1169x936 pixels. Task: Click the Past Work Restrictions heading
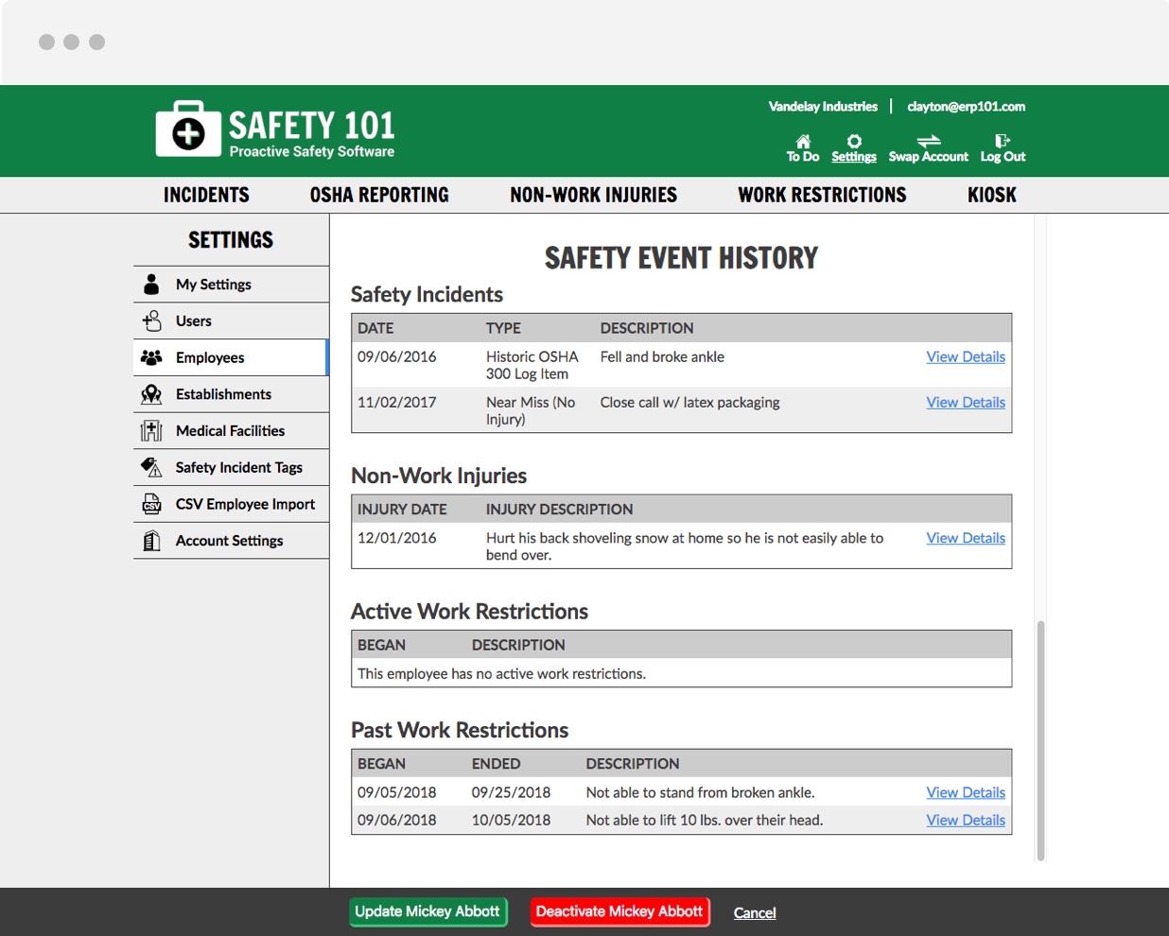pos(460,730)
